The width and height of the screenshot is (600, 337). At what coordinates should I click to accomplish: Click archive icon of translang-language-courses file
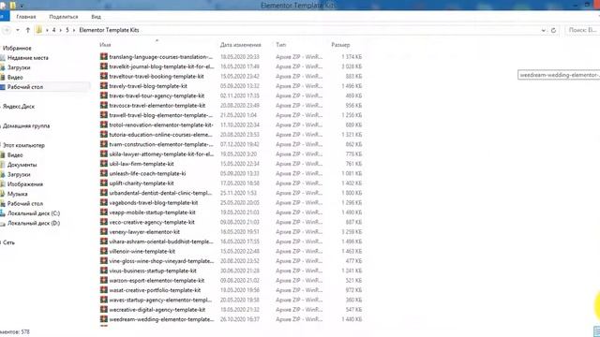[x=104, y=56]
